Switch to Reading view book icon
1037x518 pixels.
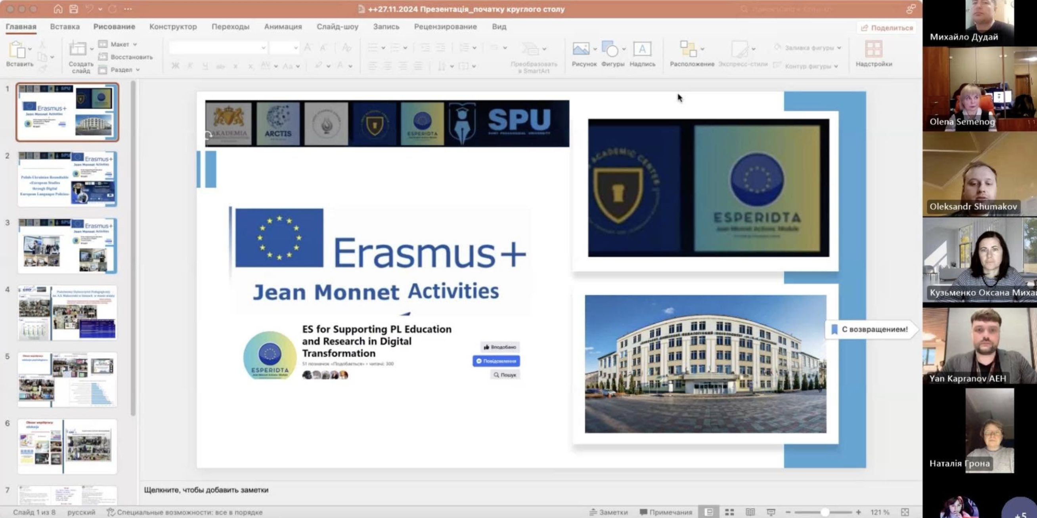[x=750, y=512]
